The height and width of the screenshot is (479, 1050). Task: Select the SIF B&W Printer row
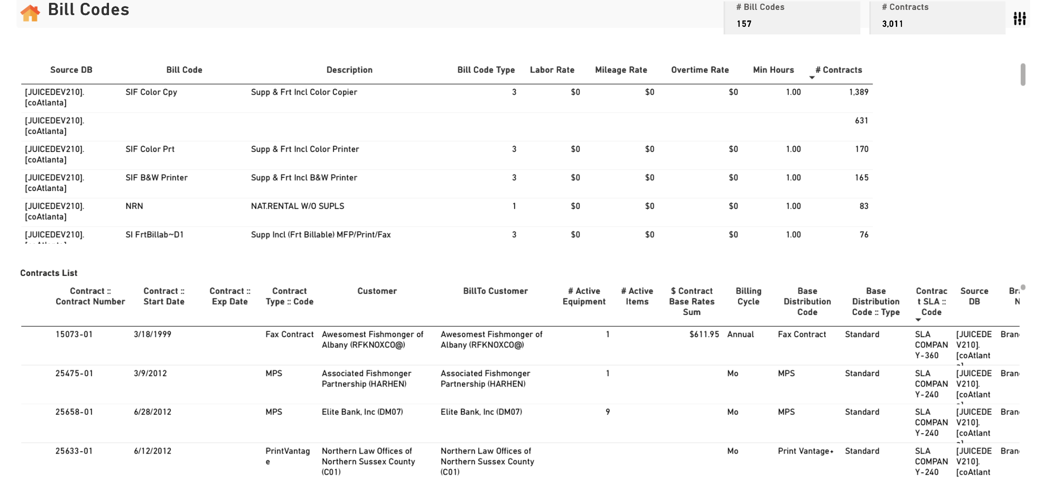click(x=447, y=183)
